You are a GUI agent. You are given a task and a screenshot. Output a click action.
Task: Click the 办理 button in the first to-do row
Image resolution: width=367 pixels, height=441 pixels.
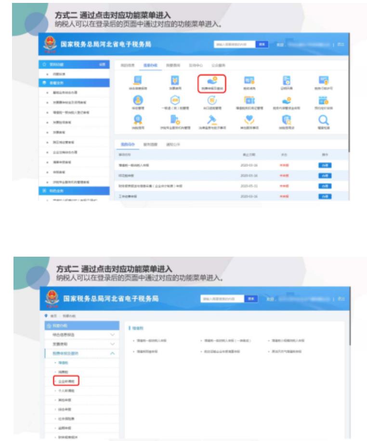pyautogui.click(x=325, y=165)
